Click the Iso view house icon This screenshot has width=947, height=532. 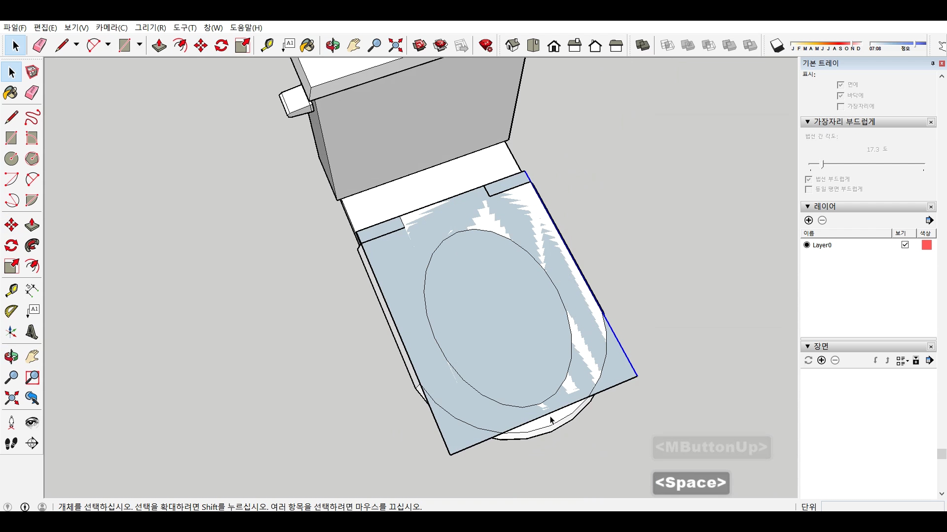tap(512, 46)
